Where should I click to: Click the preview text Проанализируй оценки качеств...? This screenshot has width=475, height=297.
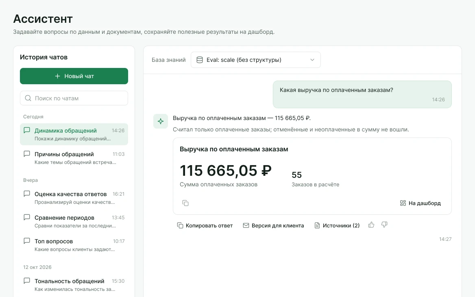tap(74, 202)
